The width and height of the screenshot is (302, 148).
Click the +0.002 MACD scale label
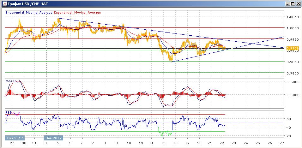pos(293,82)
